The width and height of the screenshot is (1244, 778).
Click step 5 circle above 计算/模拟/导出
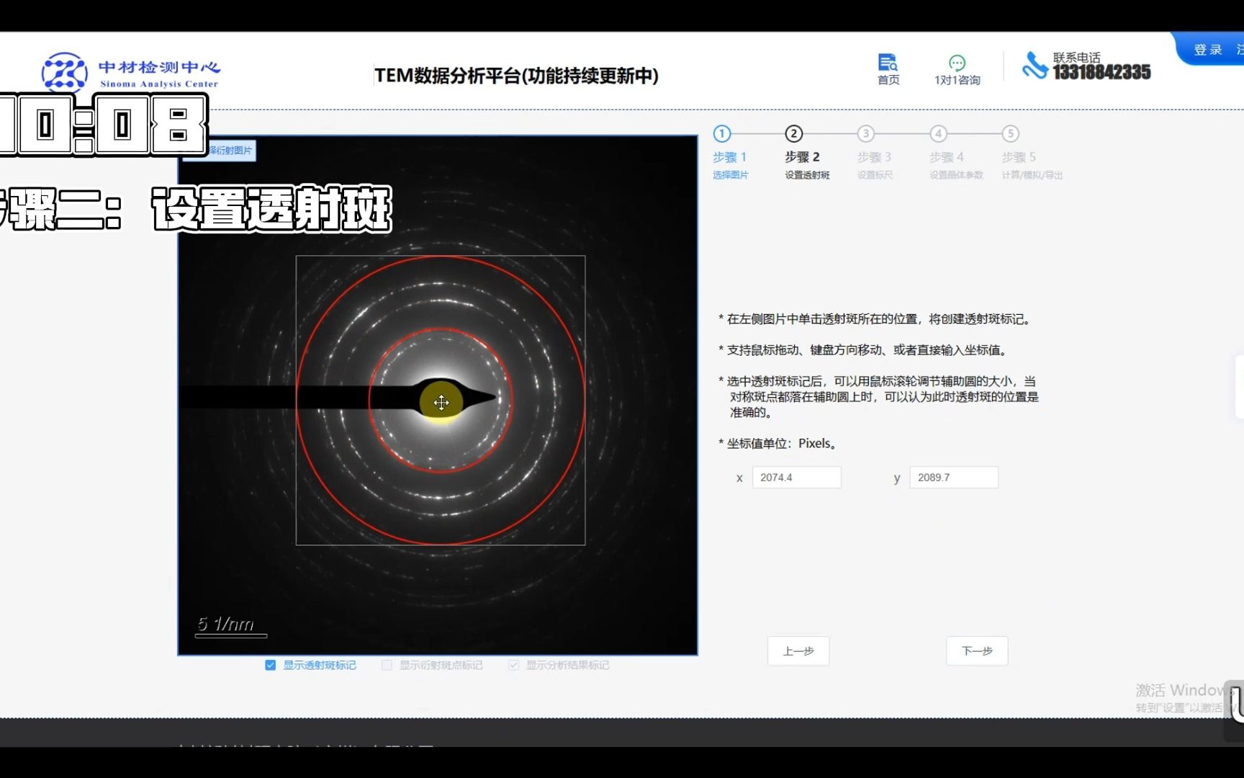[1011, 133]
